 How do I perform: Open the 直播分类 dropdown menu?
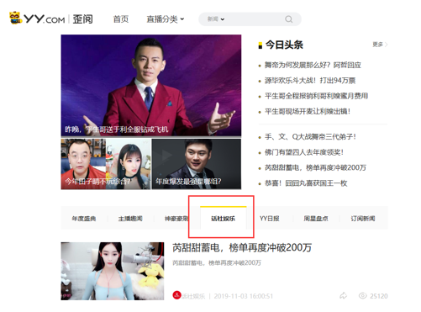[166, 19]
